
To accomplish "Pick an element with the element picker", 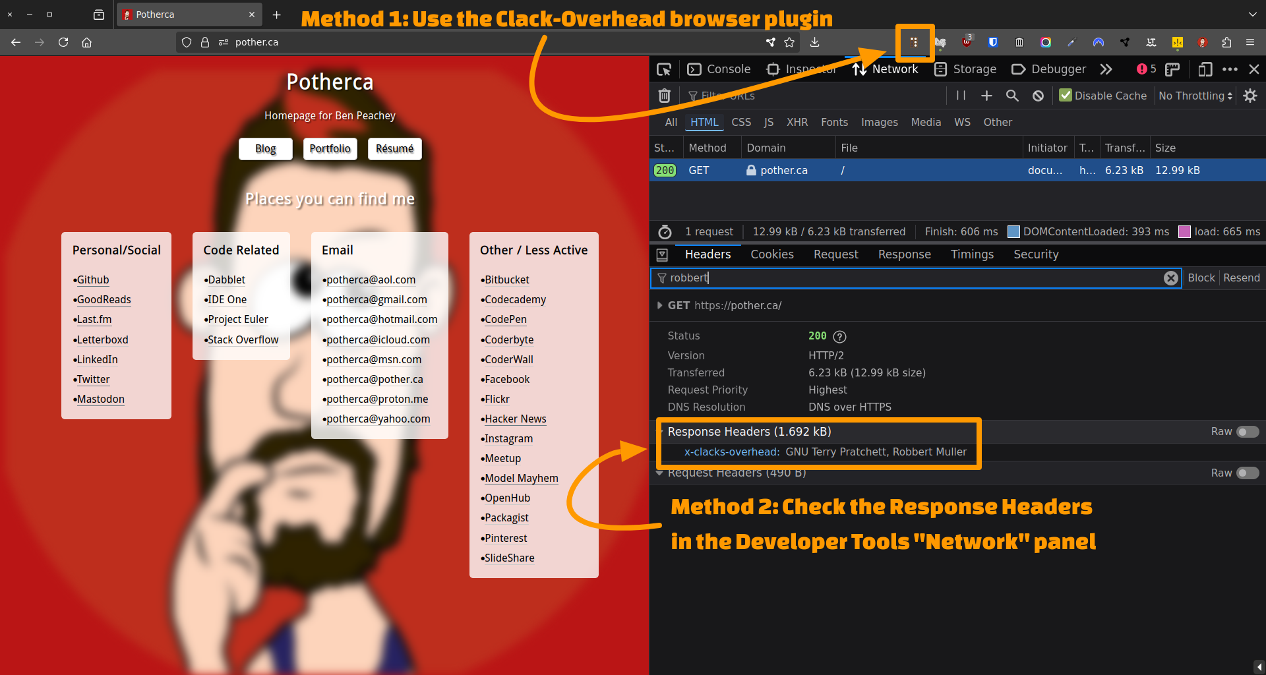I will point(664,69).
